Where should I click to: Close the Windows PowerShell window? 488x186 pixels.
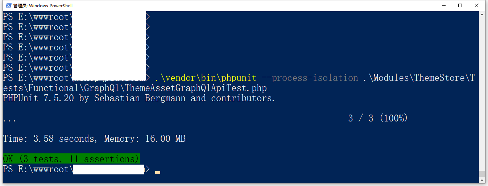[477, 5]
